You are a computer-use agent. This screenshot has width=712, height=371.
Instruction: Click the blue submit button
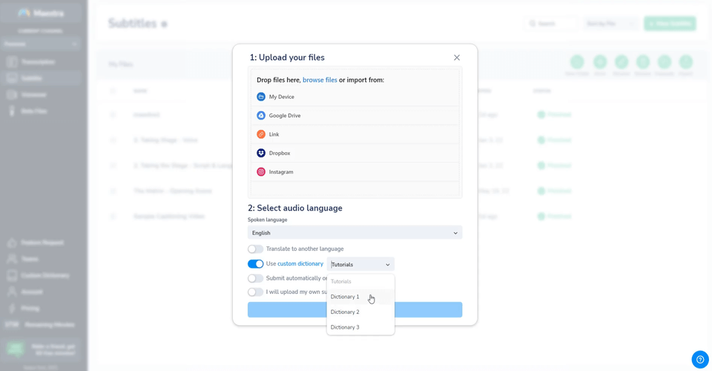coord(355,309)
